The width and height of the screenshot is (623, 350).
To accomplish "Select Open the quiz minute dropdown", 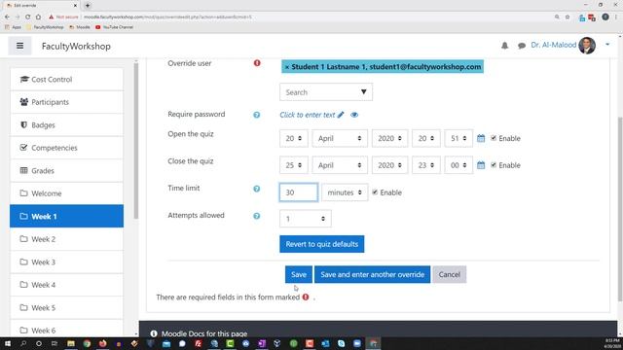I will click(x=458, y=138).
